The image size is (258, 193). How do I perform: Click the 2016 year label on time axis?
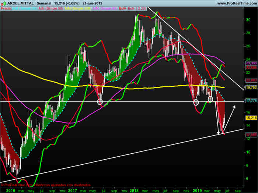(x=11, y=191)
